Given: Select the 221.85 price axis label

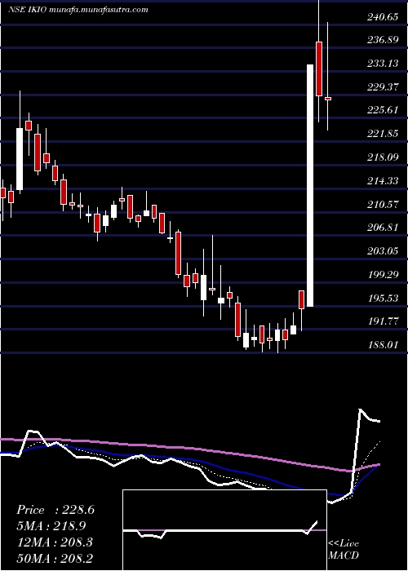Looking at the screenshot, I should coord(382,134).
